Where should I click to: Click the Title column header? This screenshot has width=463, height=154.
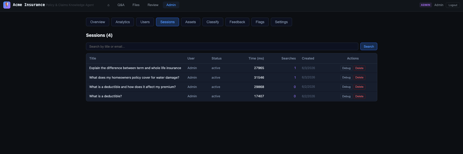pos(93,58)
